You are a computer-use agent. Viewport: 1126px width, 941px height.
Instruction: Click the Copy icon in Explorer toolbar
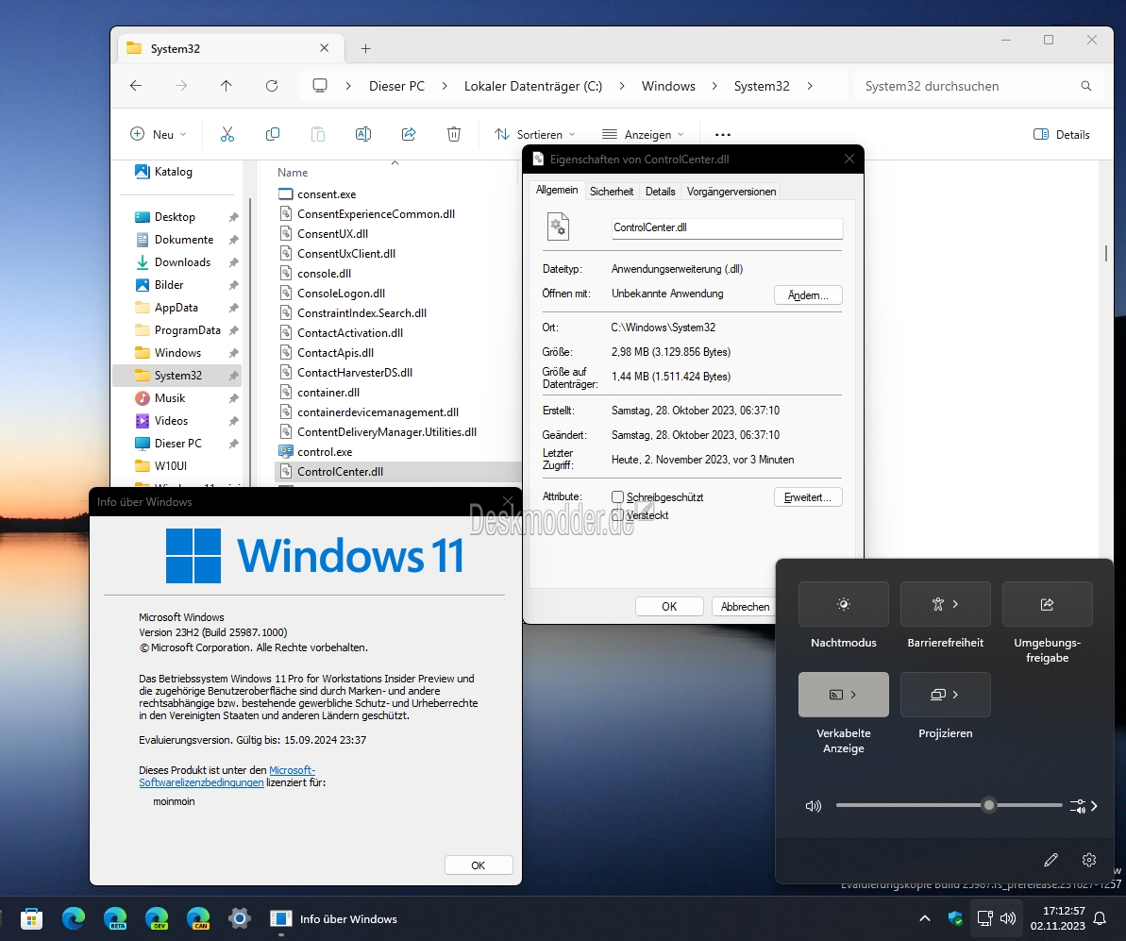(272, 134)
